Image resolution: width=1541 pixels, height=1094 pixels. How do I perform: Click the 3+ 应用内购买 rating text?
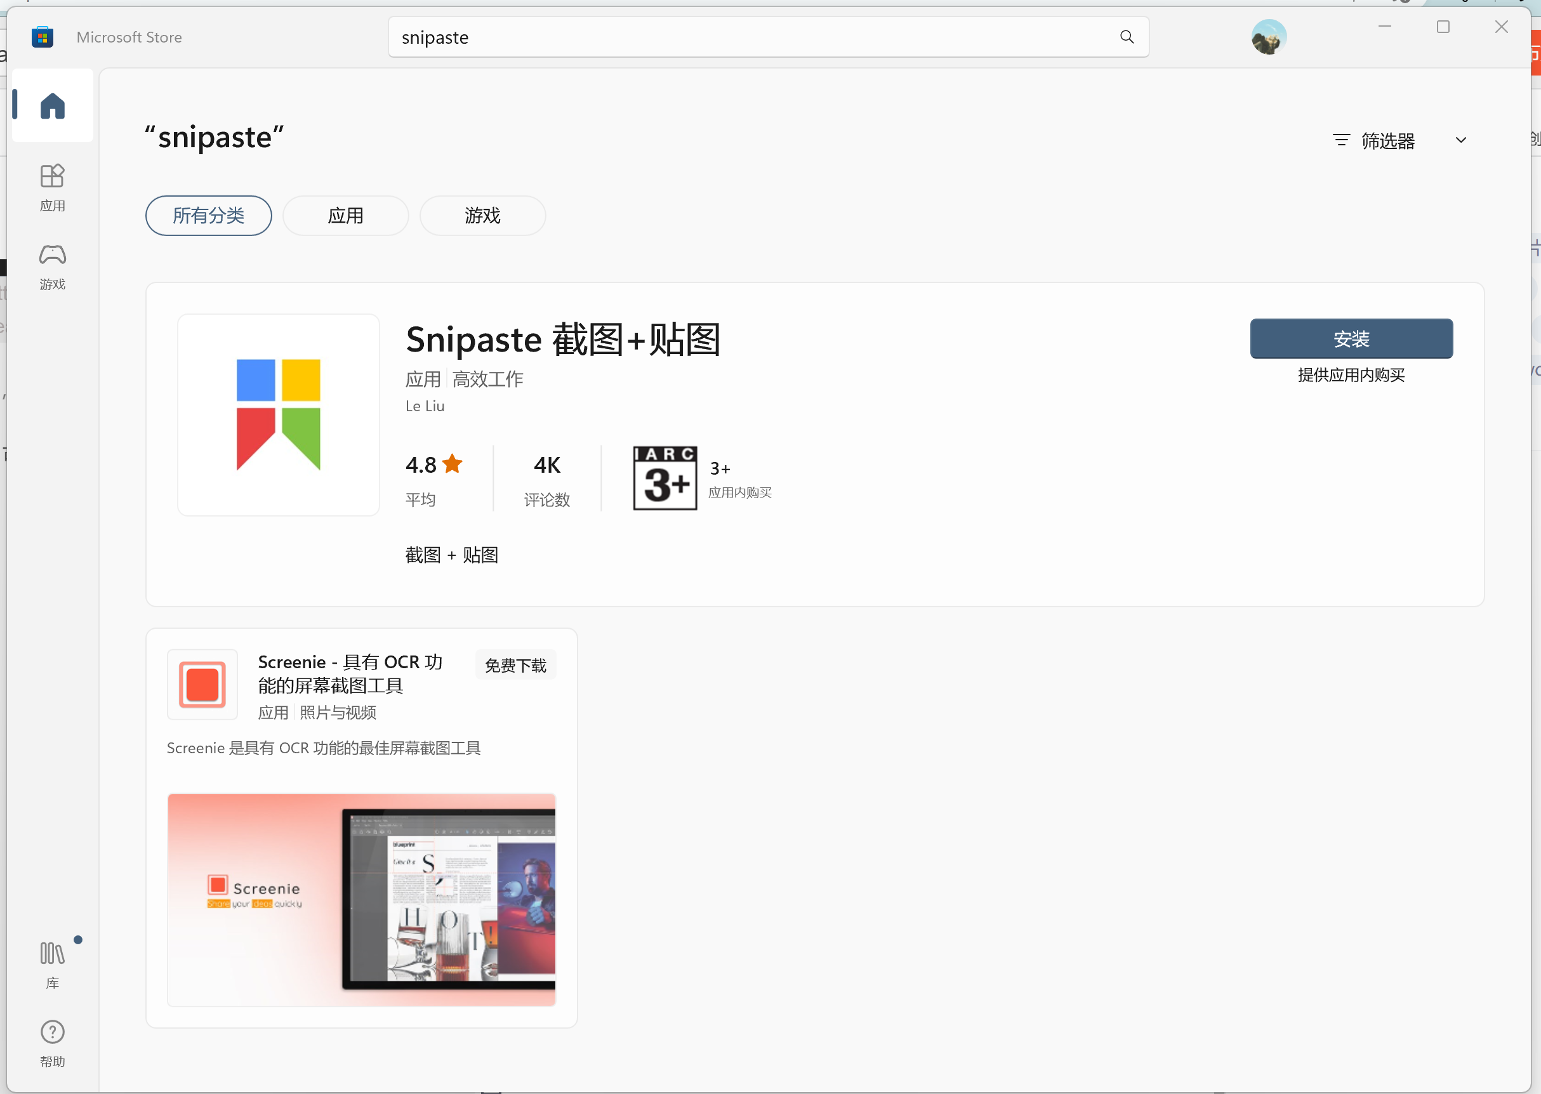(740, 480)
